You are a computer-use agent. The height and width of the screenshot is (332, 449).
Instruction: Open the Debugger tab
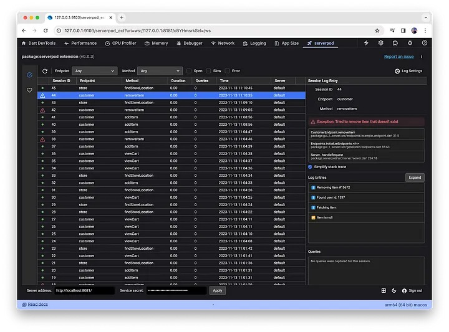tap(190, 43)
